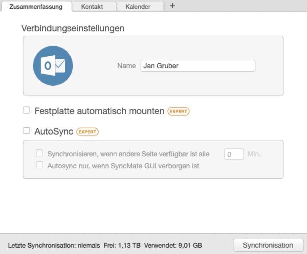Edit the Name field containing Jan Gruber

pos(198,65)
